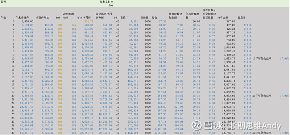Screen dimensions: 290x135
Task: Select the 年末净资产 column header
Action: [x=22, y=18]
